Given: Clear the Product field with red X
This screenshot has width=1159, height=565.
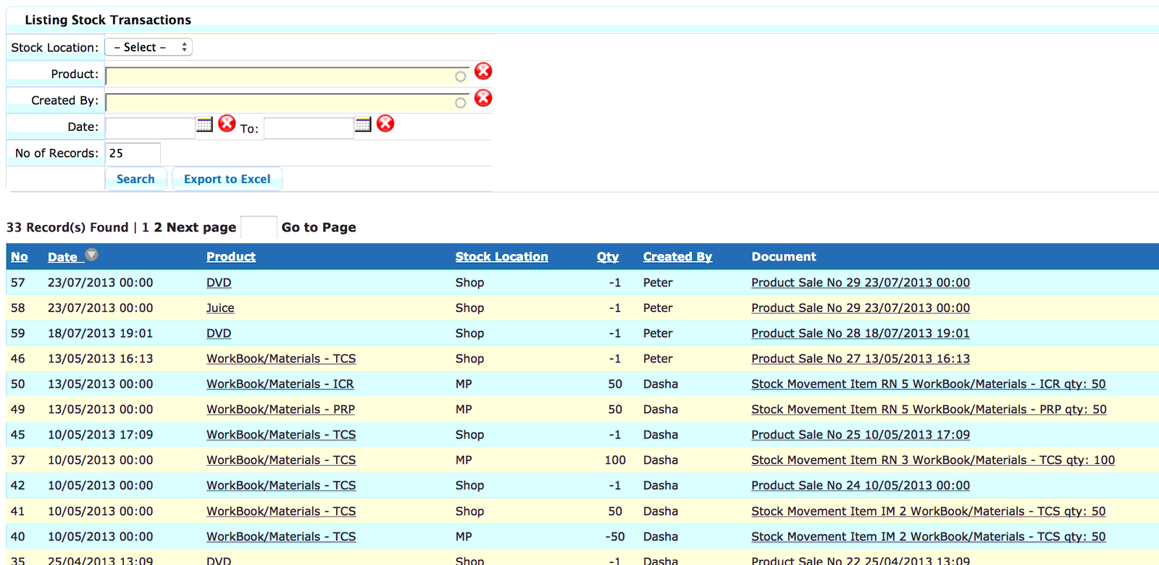Looking at the screenshot, I should pos(483,71).
